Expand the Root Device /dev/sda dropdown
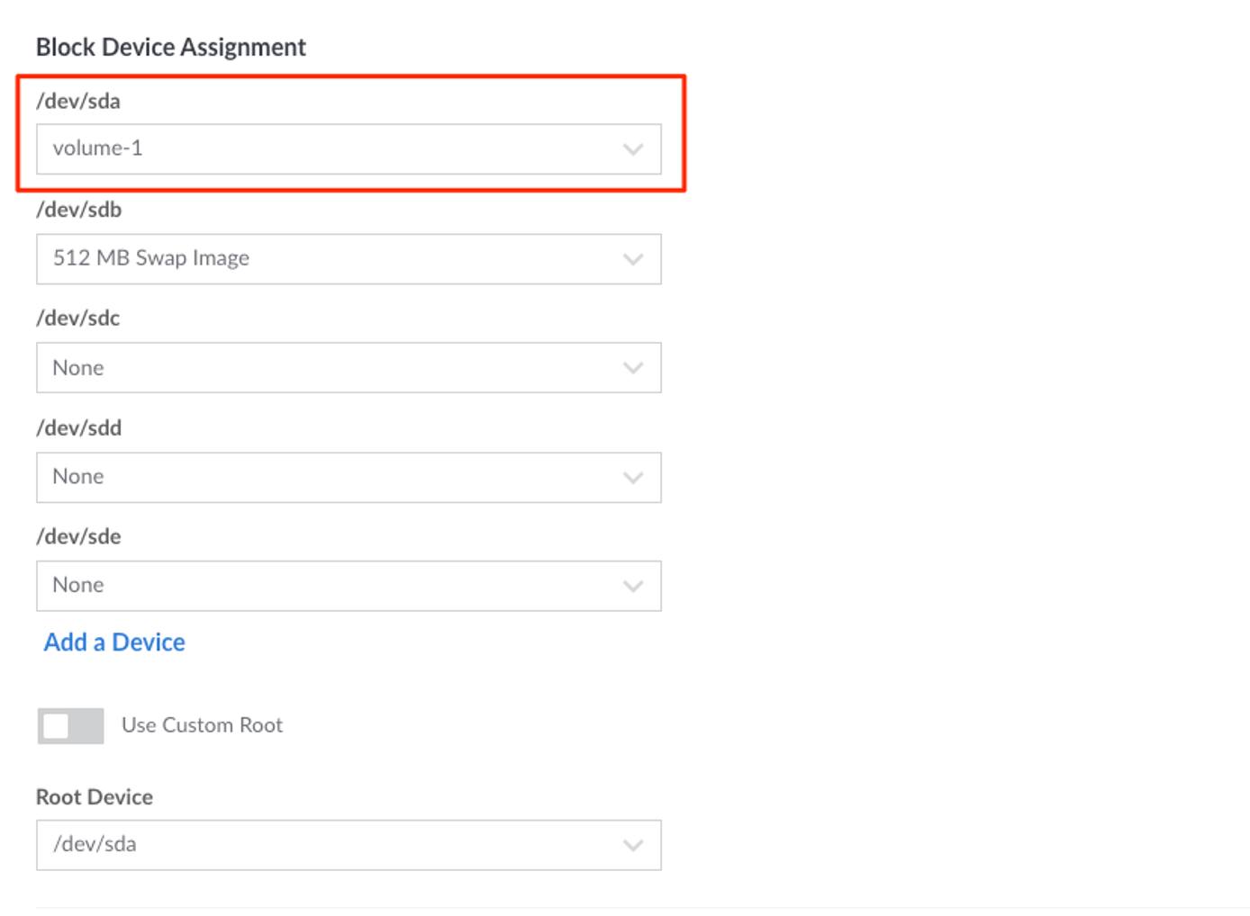Viewport: 1250px width, 916px height. point(349,844)
